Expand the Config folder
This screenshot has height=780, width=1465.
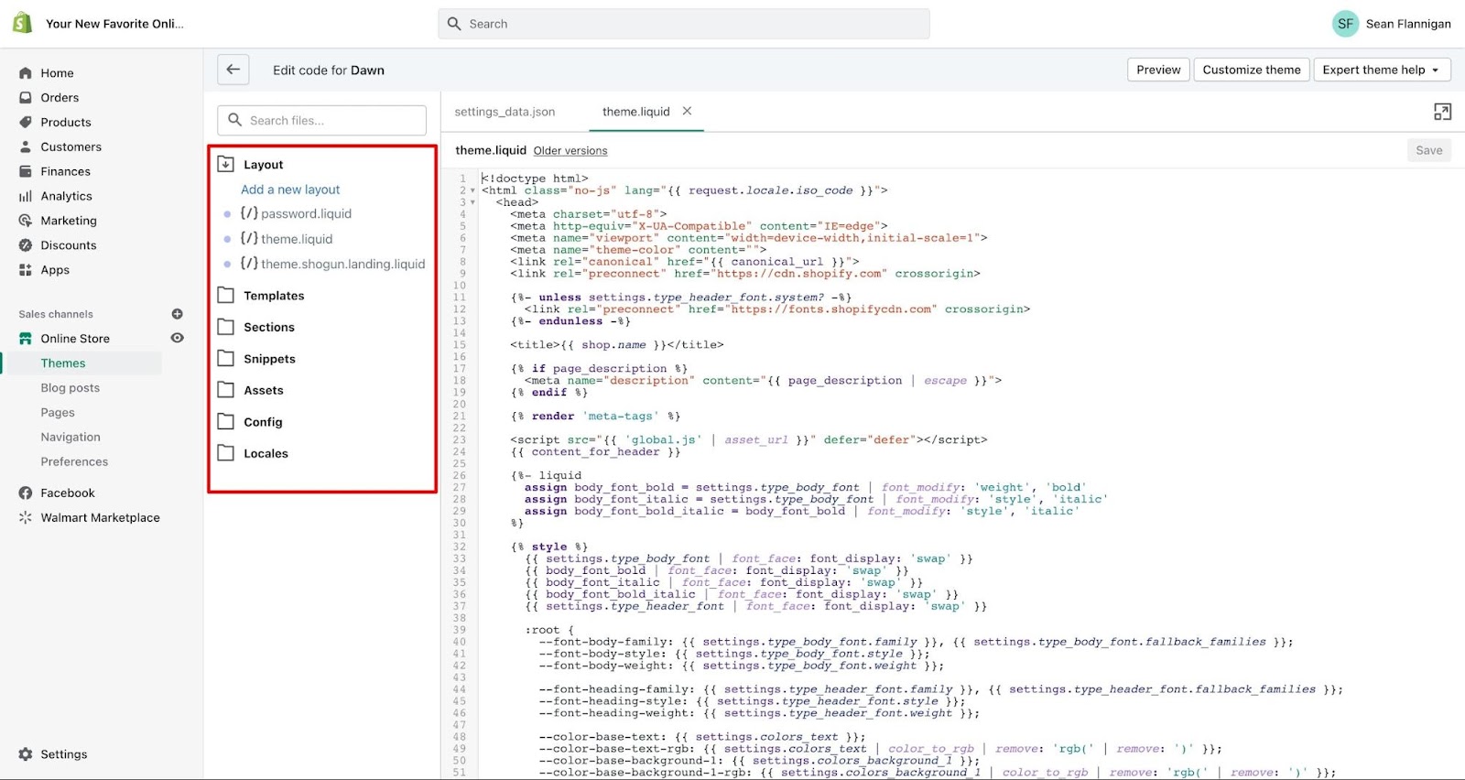point(226,422)
